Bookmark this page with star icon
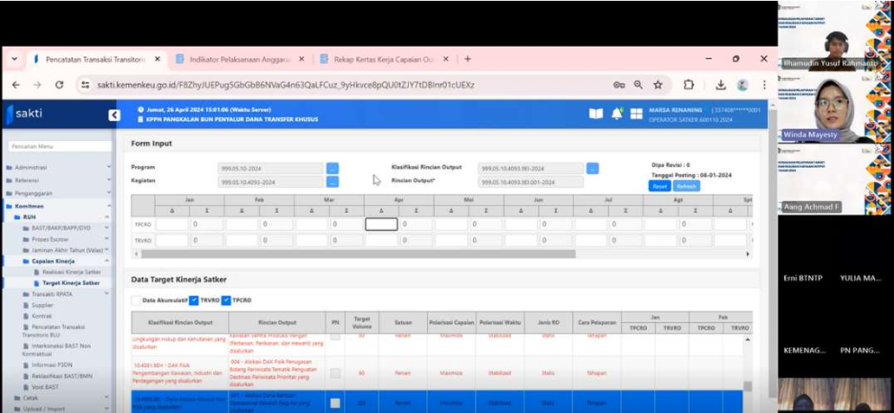The width and height of the screenshot is (894, 413). 658,85
